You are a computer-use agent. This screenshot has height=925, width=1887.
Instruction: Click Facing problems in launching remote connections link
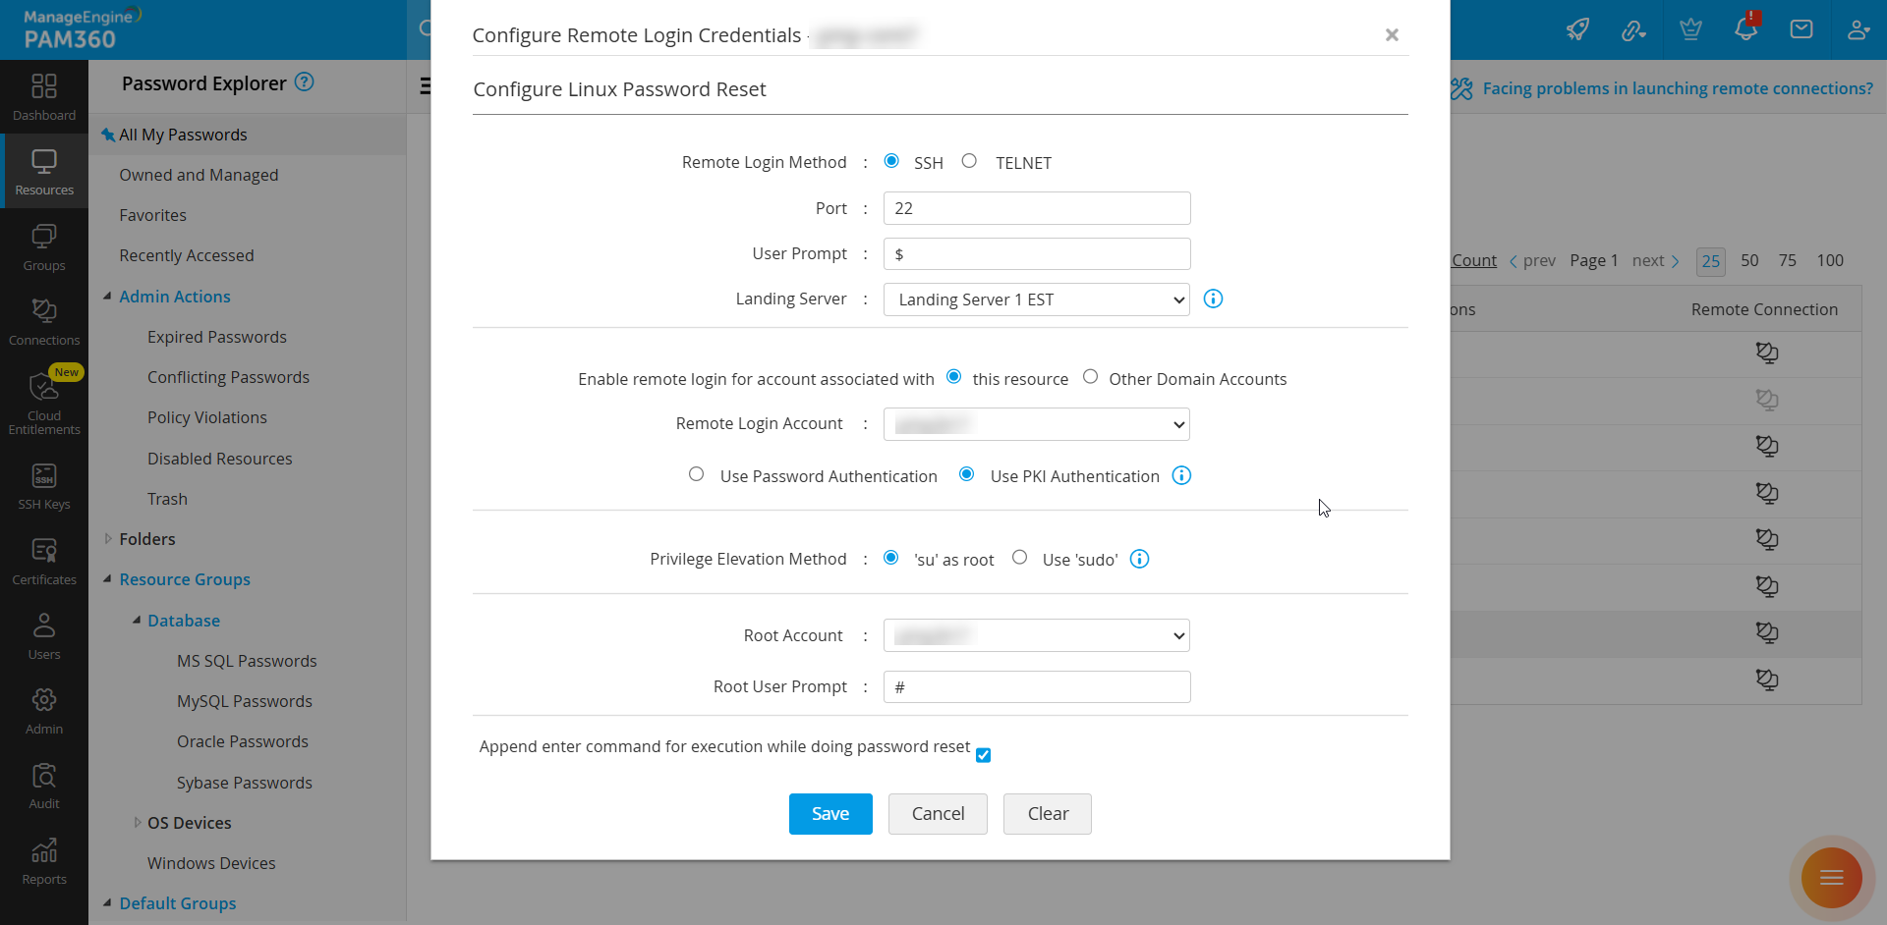pyautogui.click(x=1678, y=87)
